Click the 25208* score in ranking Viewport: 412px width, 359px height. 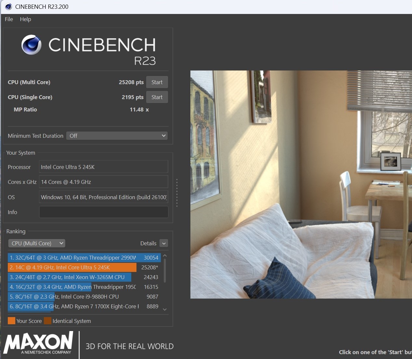coord(150,267)
